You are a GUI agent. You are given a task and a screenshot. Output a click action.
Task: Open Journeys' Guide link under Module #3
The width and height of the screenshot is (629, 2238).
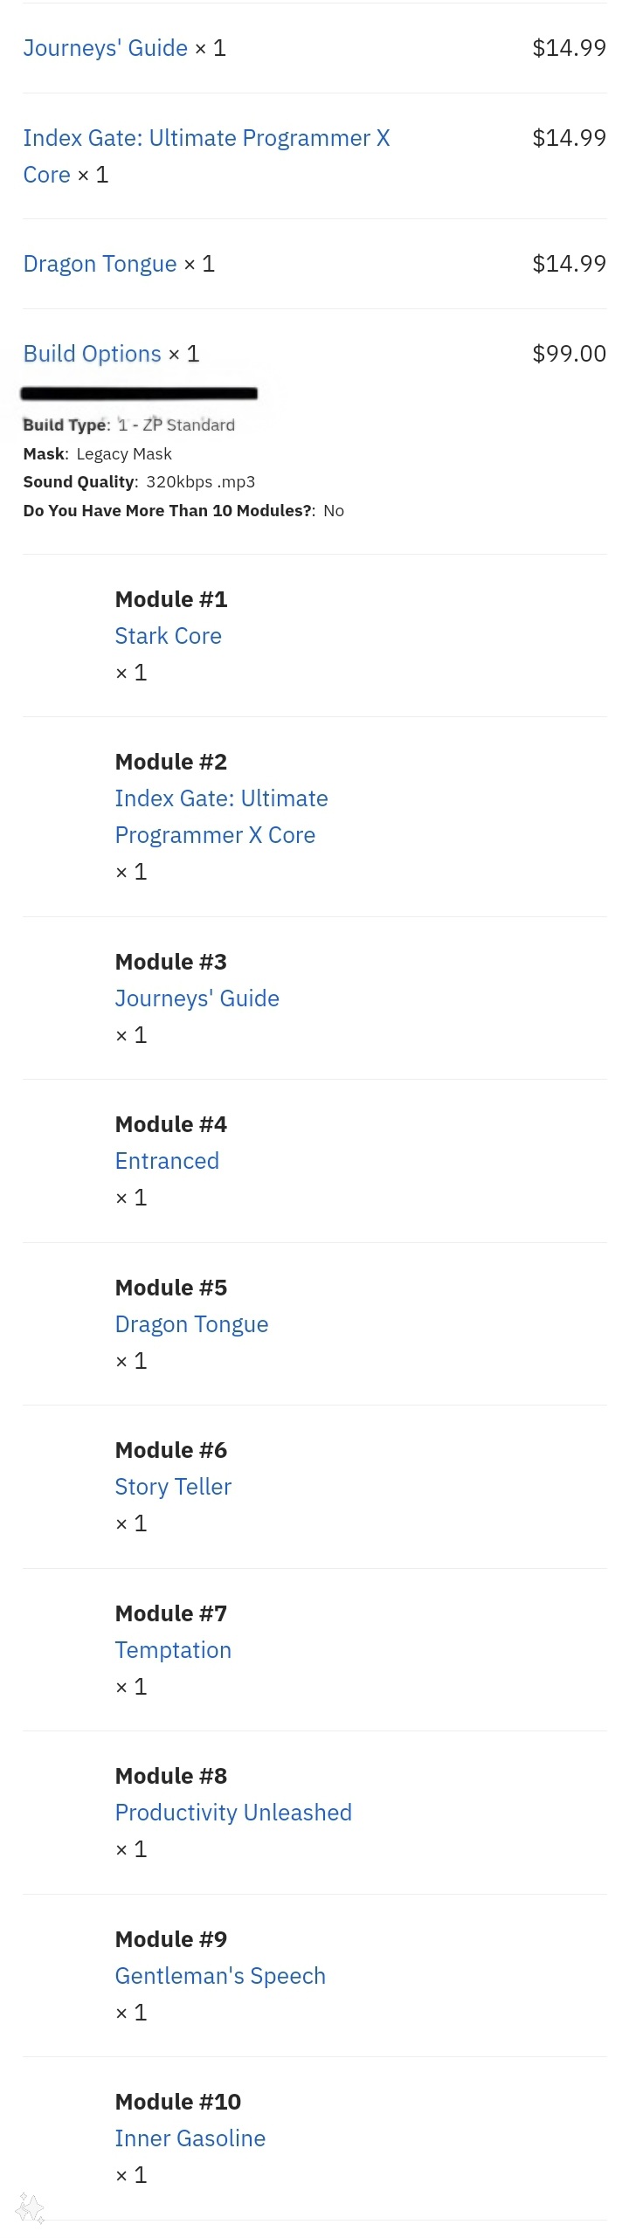click(x=197, y=998)
